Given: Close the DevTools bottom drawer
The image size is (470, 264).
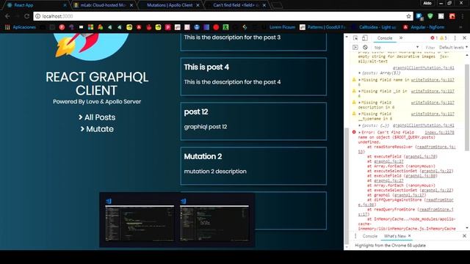Looking at the screenshot, I should 464,236.
